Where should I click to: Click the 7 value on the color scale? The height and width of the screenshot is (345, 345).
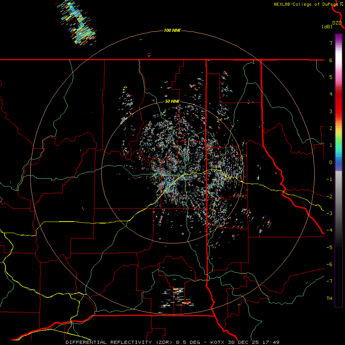pos(331,43)
